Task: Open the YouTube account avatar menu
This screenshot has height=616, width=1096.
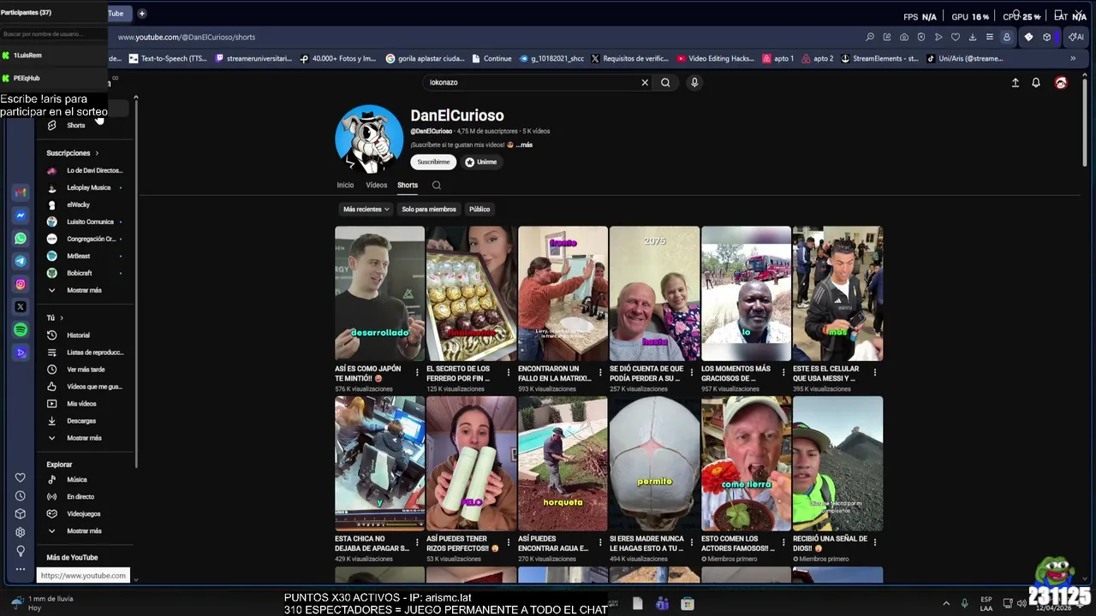Action: click(1061, 83)
